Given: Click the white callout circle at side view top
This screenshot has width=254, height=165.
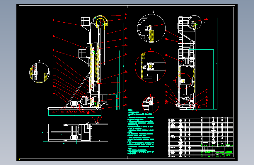Looking at the screenshot, I should point(194,22).
